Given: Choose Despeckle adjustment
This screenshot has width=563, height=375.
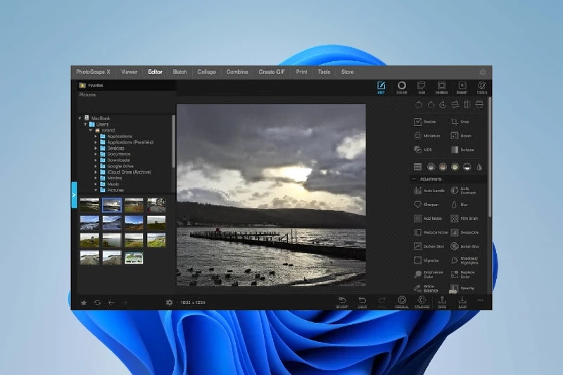Looking at the screenshot, I should [464, 233].
